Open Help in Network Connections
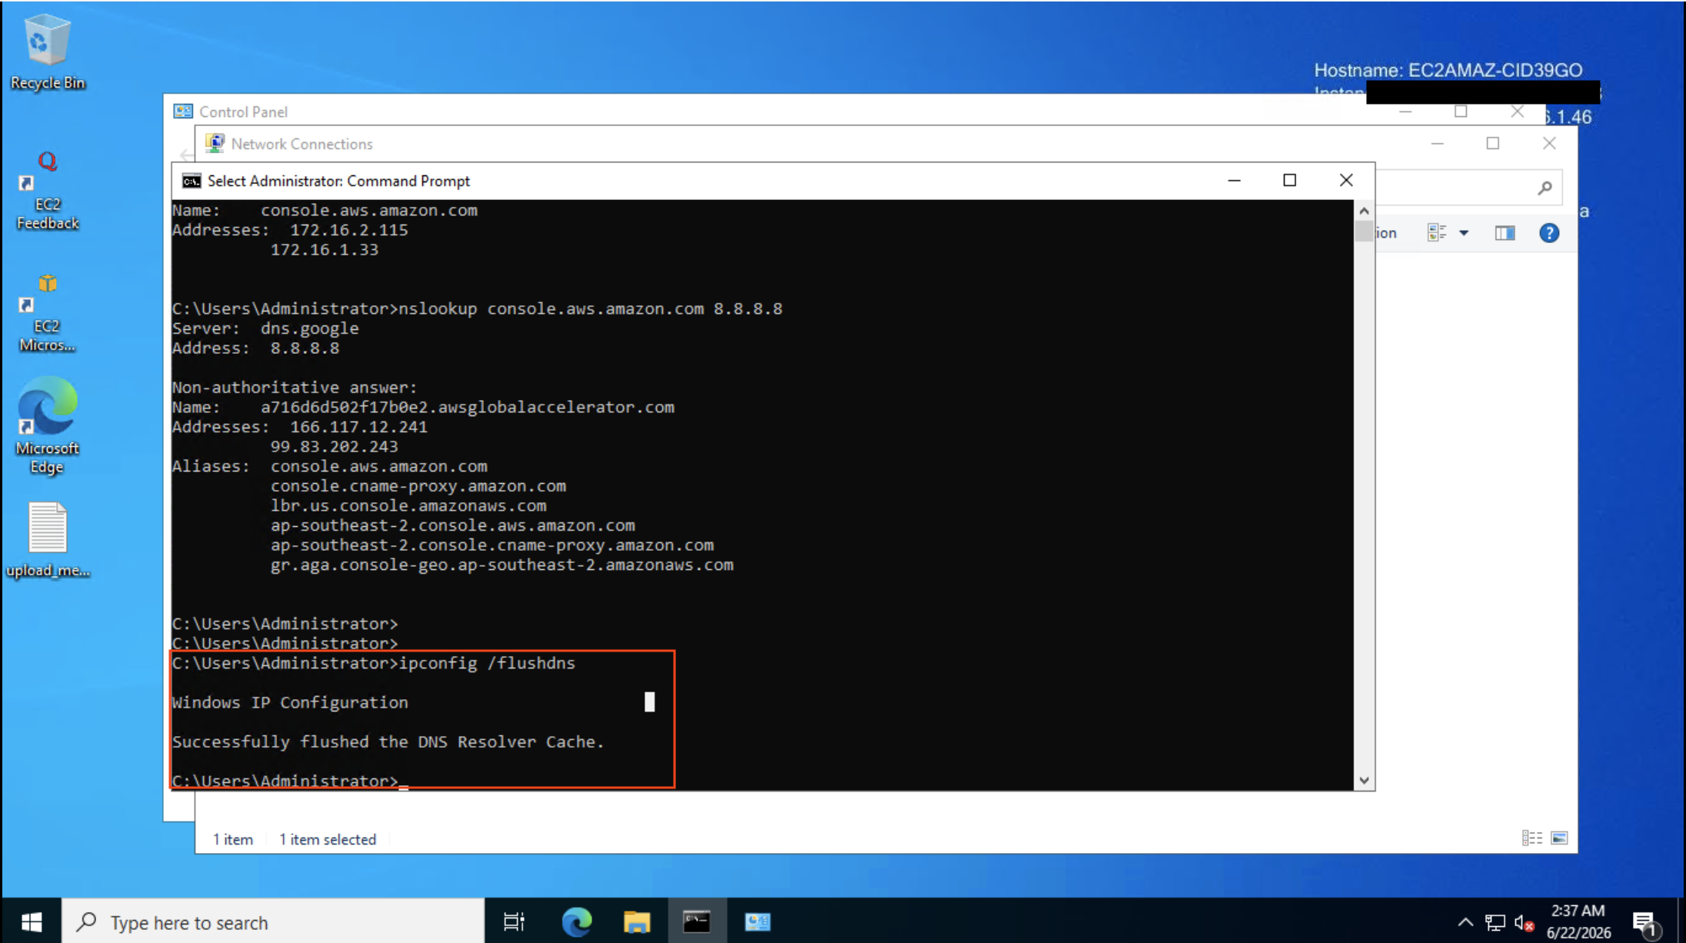The height and width of the screenshot is (943, 1686). click(x=1549, y=232)
